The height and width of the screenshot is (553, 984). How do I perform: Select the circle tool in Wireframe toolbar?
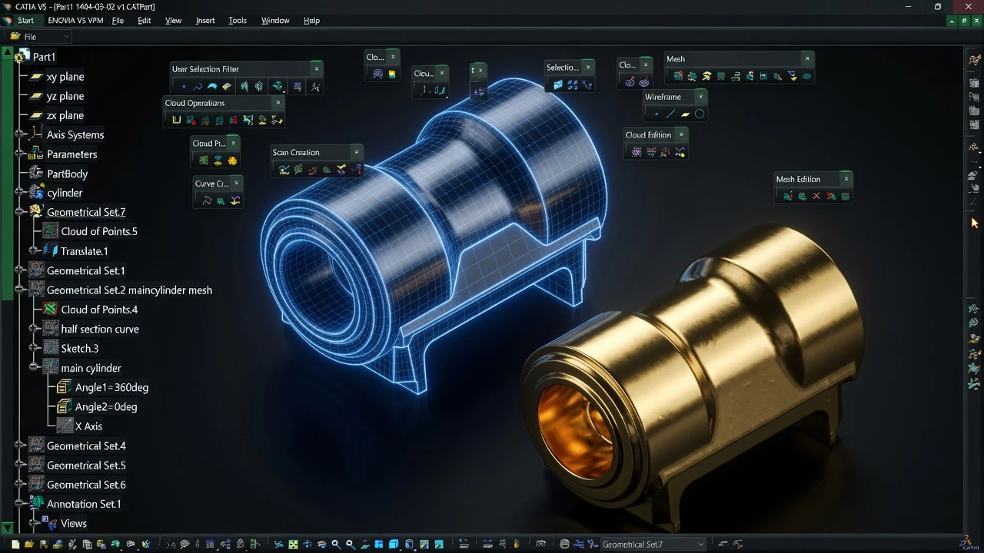pyautogui.click(x=700, y=114)
